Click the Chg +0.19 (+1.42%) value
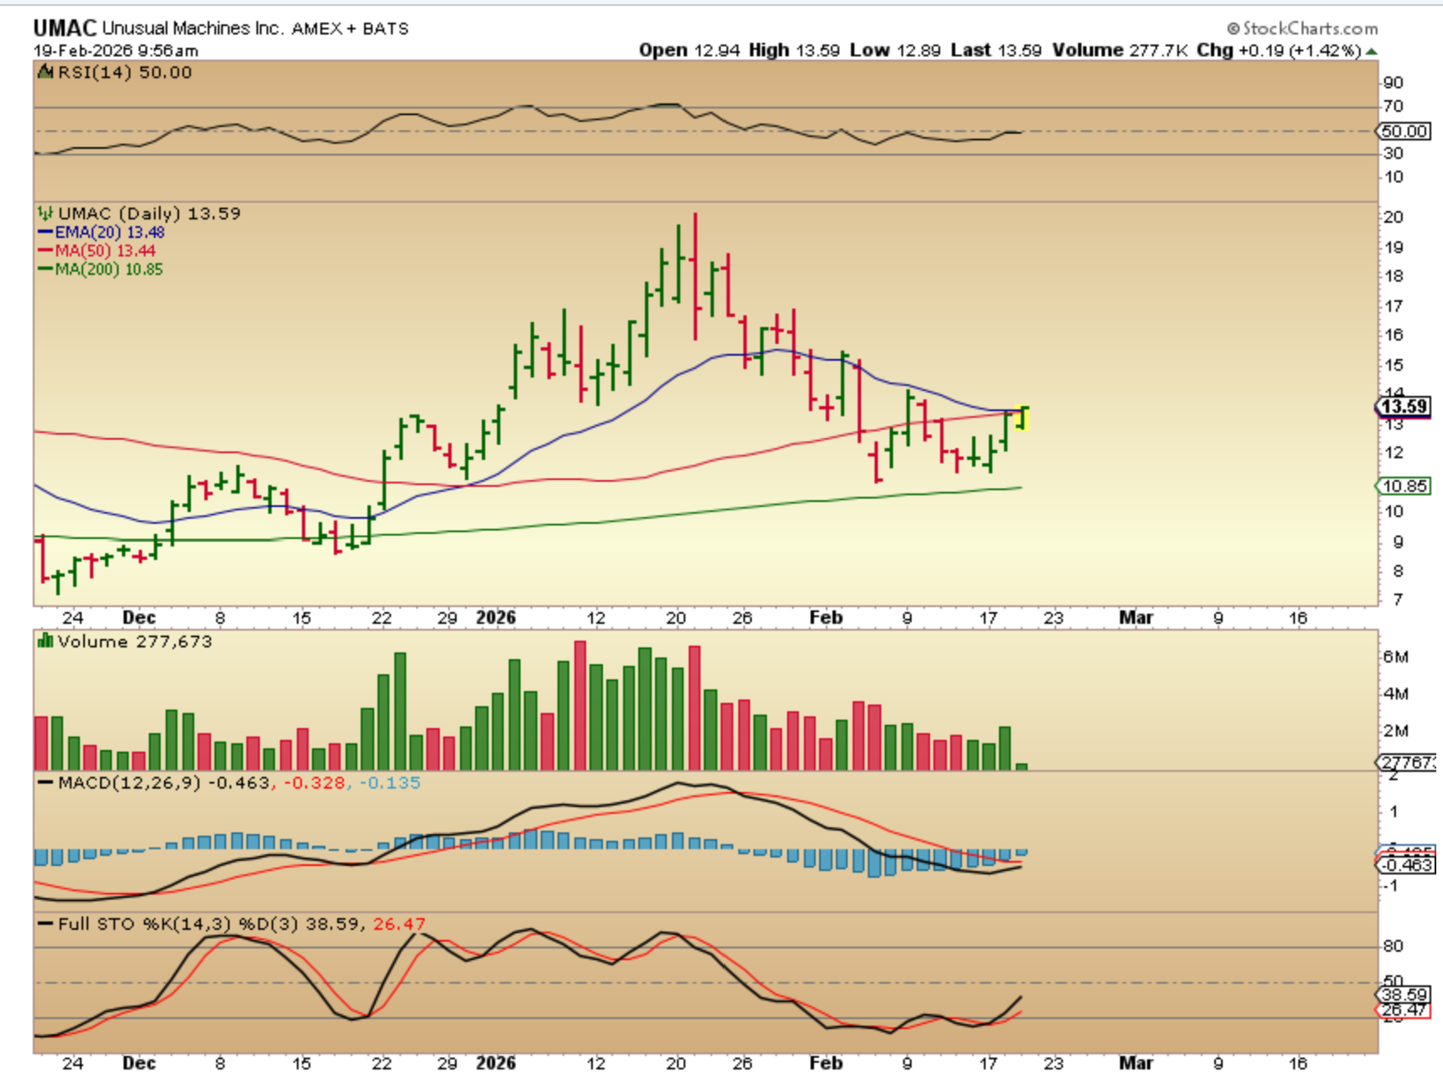 pyautogui.click(x=1278, y=50)
